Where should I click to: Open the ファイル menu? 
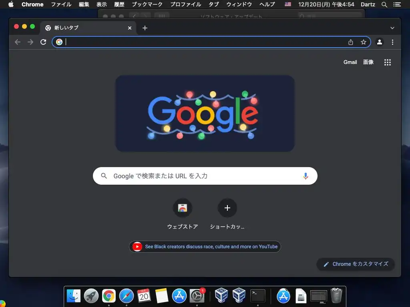(61, 4)
